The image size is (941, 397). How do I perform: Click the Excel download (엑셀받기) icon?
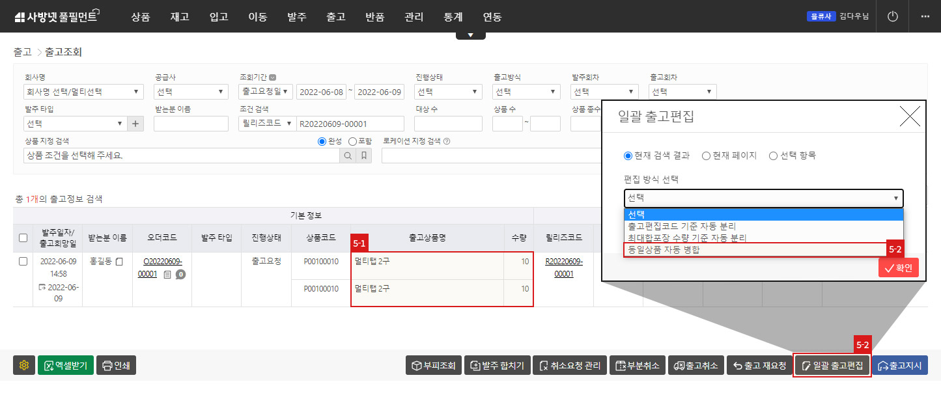[65, 364]
